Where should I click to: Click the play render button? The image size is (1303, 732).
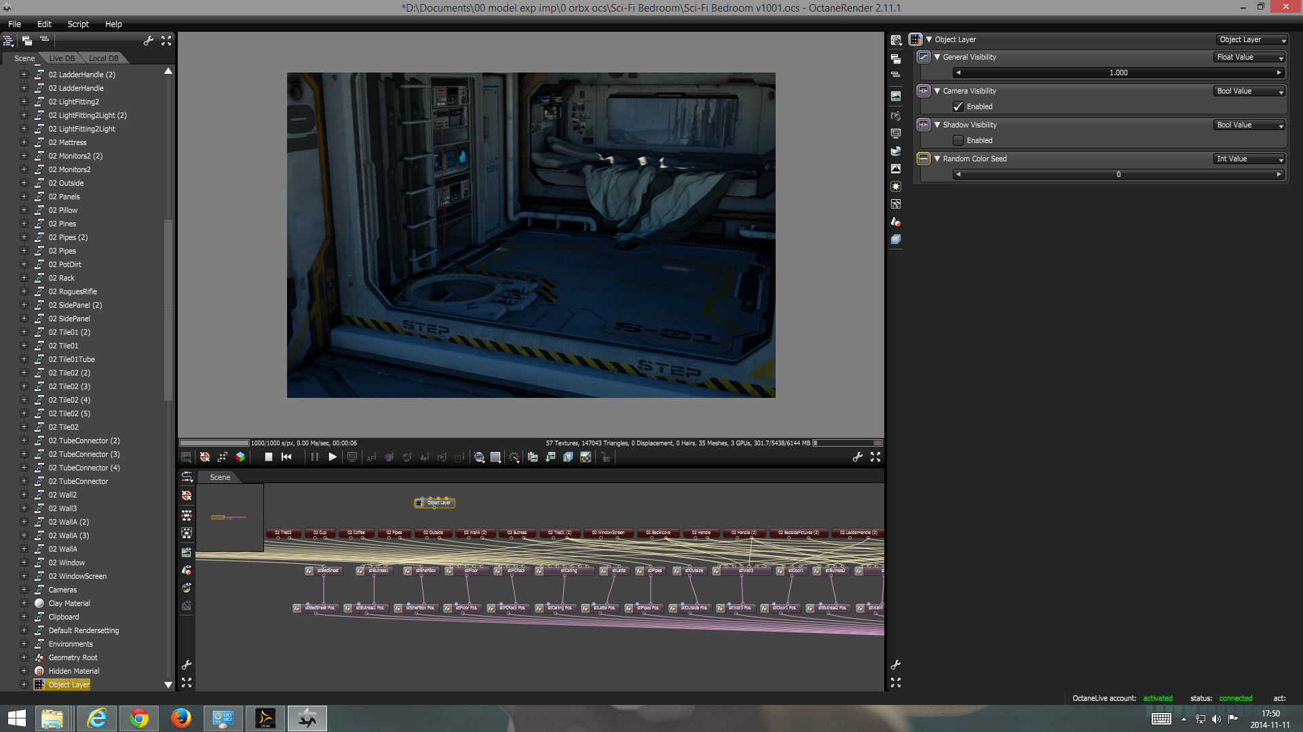coord(333,457)
